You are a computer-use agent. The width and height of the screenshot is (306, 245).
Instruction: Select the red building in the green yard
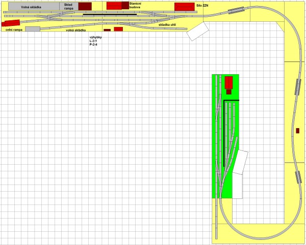click(228, 82)
